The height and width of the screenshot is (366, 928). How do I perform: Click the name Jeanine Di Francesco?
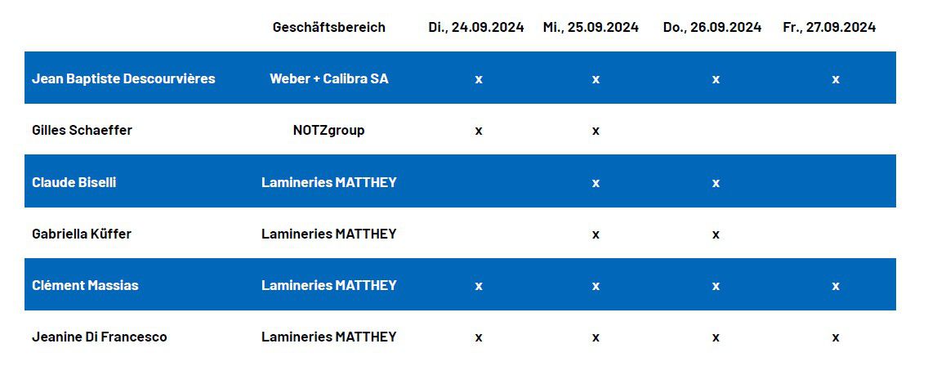pyautogui.click(x=100, y=337)
